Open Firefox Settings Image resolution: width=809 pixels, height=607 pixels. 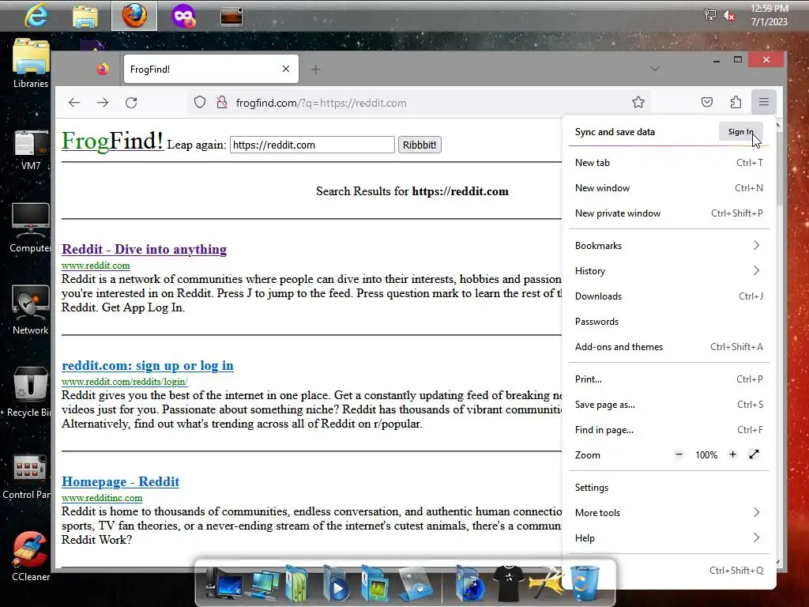[668, 487]
